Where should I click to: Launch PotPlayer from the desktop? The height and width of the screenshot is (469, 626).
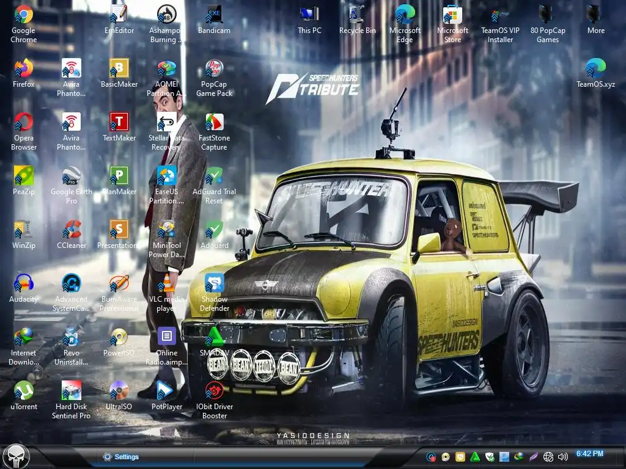click(166, 395)
